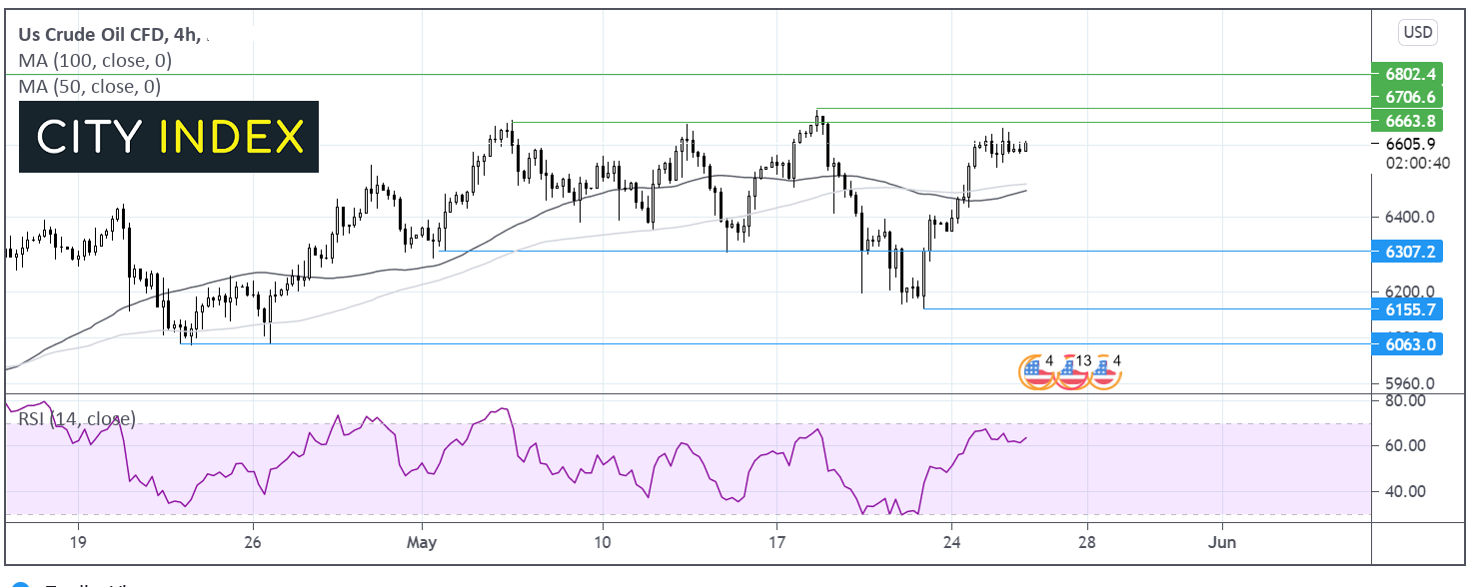Click the Jun label on the time axis
1475x587 pixels.
pyautogui.click(x=1222, y=542)
